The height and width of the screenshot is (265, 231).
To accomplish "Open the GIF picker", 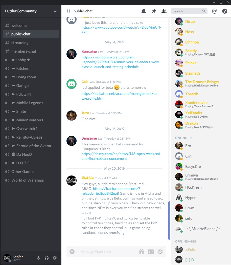I will (151, 252).
